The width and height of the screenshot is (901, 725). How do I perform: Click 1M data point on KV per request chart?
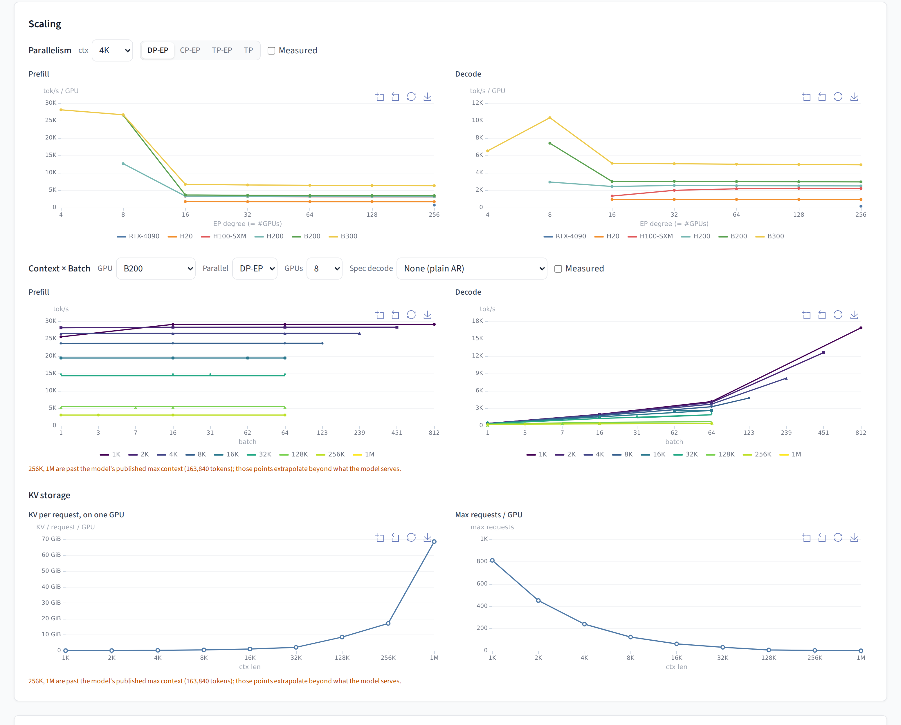click(x=434, y=542)
